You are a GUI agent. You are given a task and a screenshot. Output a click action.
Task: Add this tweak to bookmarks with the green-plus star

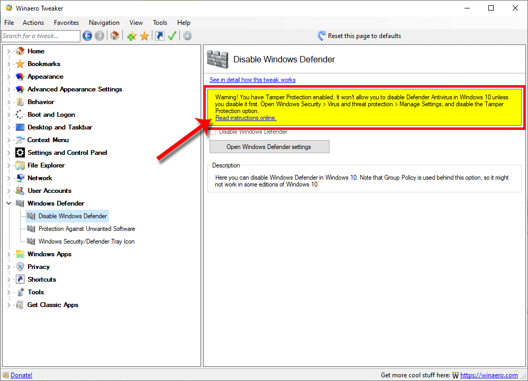pyautogui.click(x=132, y=35)
